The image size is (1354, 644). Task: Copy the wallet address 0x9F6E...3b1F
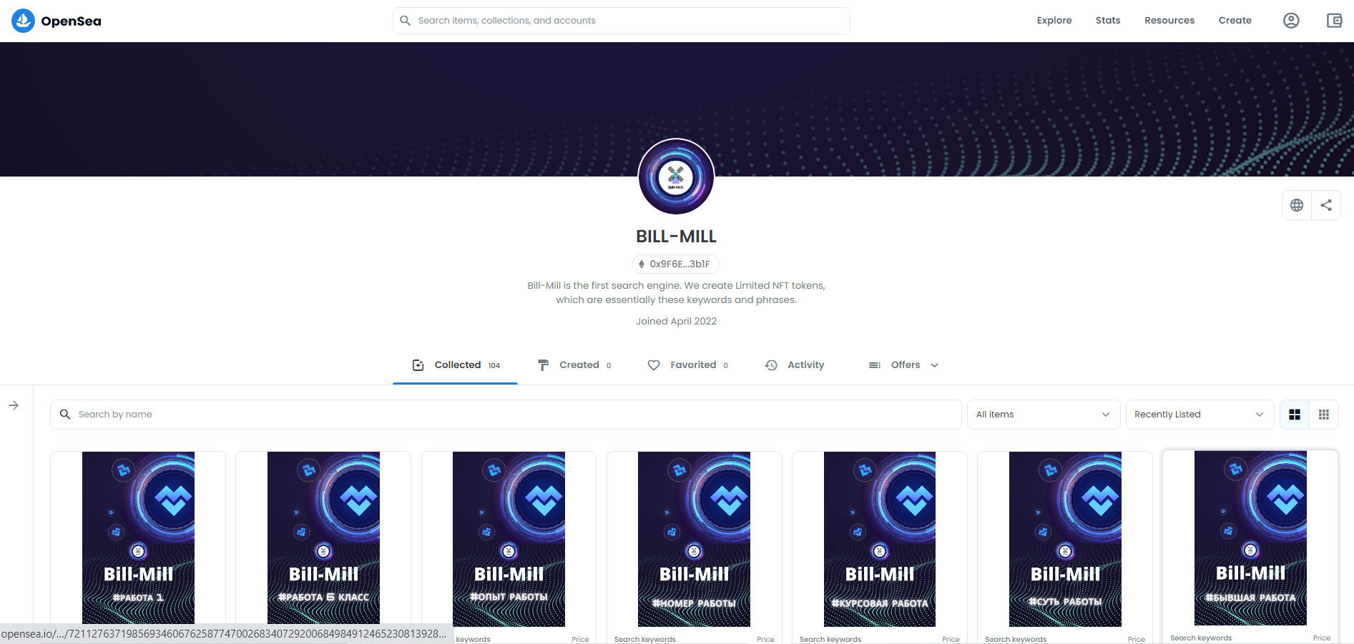pyautogui.click(x=676, y=264)
